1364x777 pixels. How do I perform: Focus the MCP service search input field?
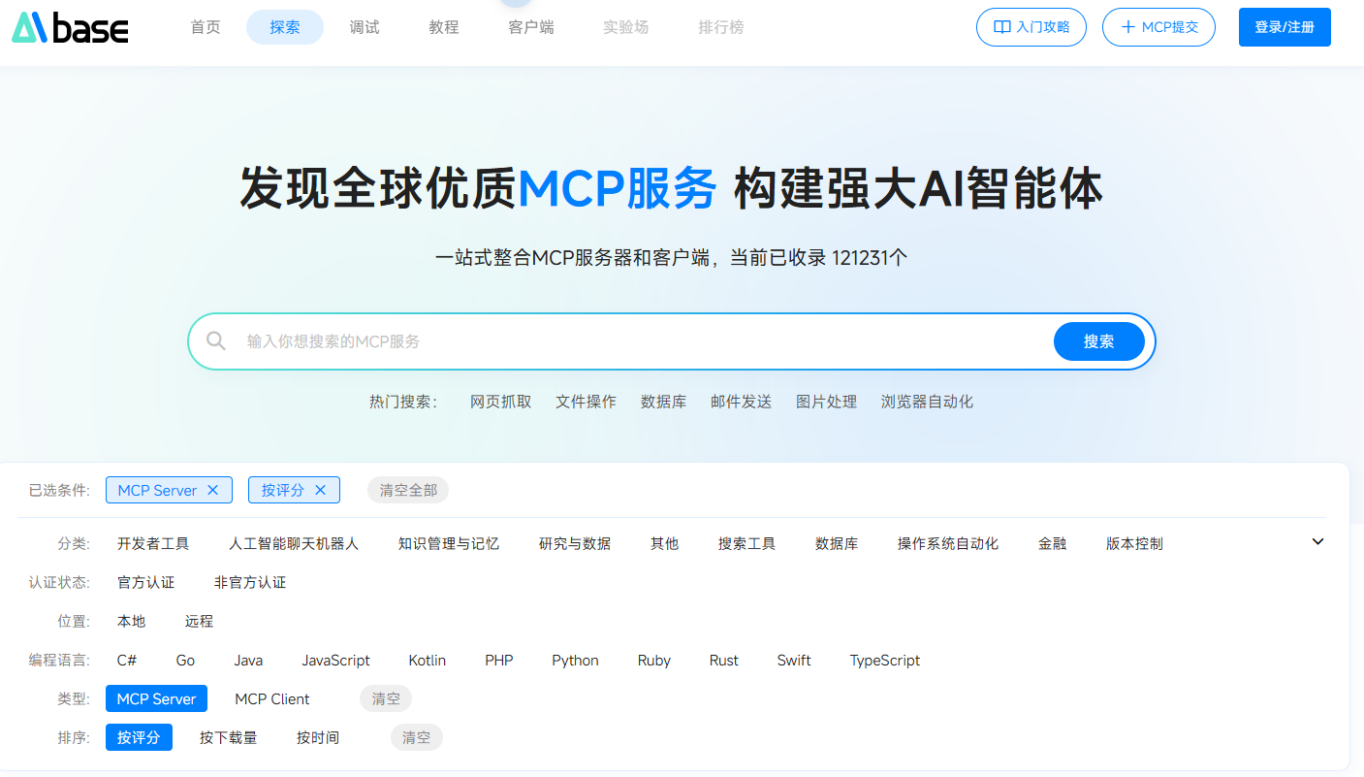[640, 341]
